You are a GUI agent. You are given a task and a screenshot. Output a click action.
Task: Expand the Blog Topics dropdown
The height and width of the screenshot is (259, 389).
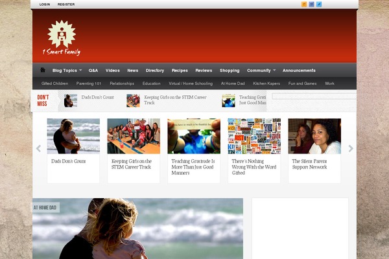tap(67, 71)
